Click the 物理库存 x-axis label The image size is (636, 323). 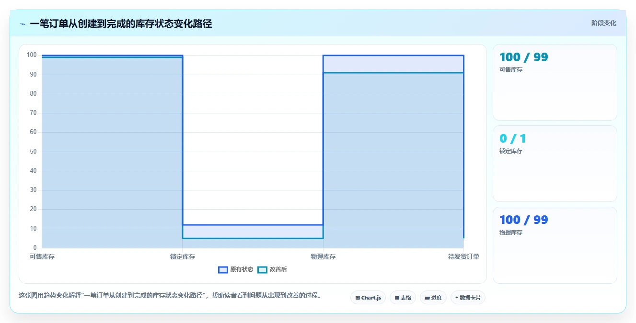click(x=323, y=257)
